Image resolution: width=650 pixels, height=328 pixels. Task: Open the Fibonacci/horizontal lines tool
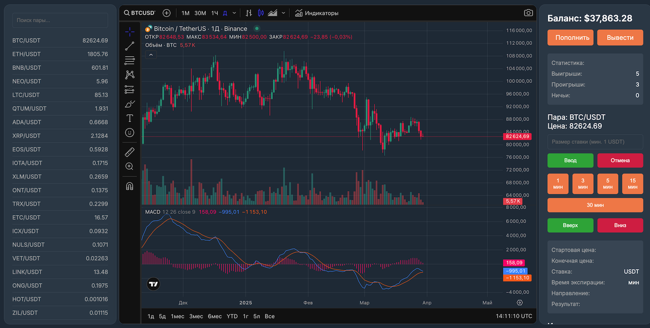pyautogui.click(x=129, y=60)
